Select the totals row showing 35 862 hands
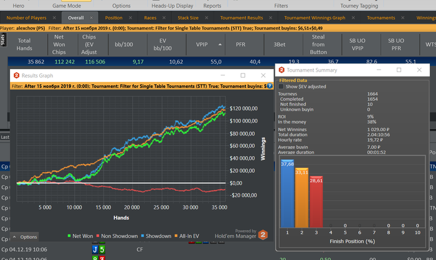Screen dimensions: 436x260 click(x=222, y=62)
